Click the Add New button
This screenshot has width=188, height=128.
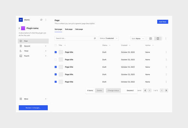point(163,22)
